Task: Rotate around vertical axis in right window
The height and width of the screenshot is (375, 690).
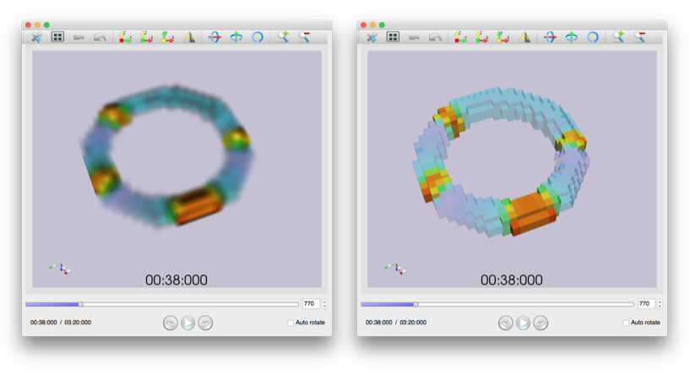Action: [572, 37]
